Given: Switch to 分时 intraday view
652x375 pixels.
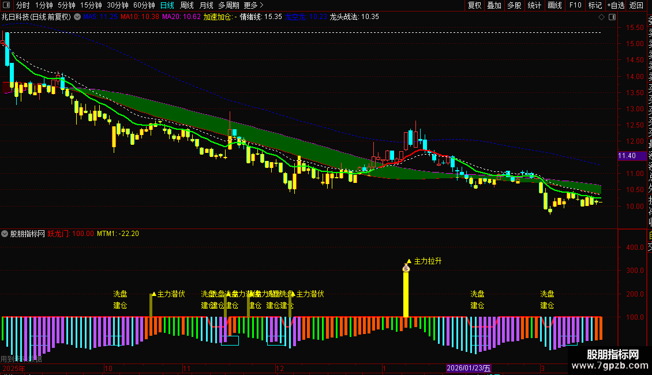Looking at the screenshot, I should tap(23, 5).
